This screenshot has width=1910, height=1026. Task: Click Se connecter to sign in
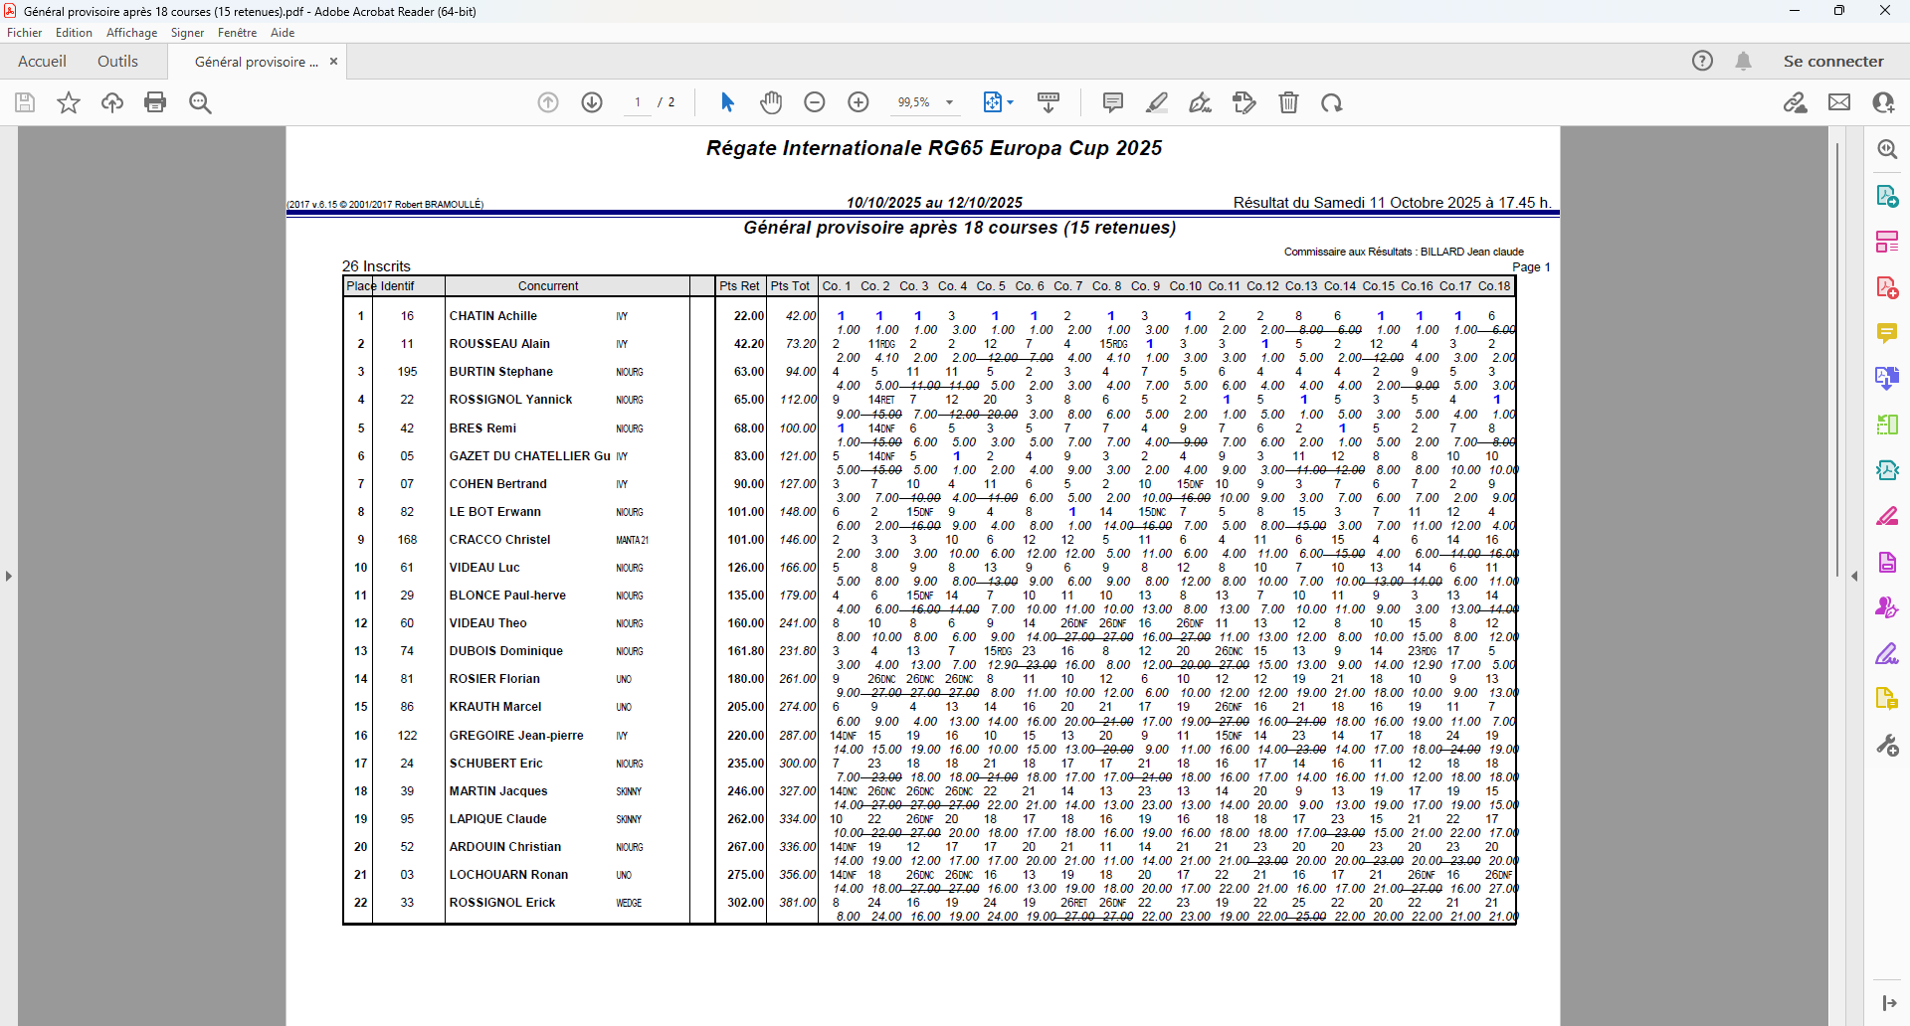click(x=1832, y=61)
